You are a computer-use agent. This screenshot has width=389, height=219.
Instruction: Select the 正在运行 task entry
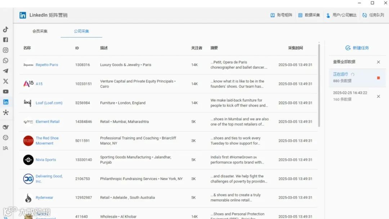357,77
